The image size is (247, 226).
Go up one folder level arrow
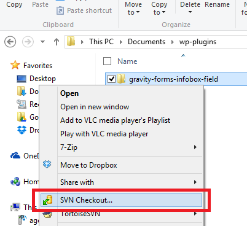[x=57, y=42]
